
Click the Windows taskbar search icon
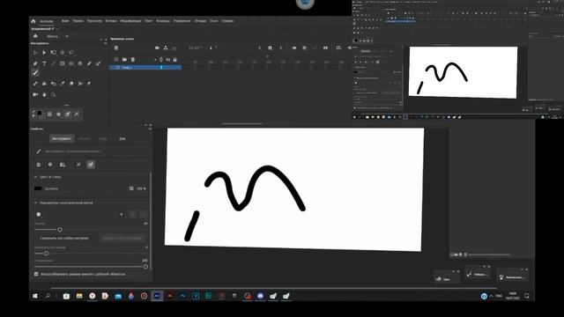point(48,296)
